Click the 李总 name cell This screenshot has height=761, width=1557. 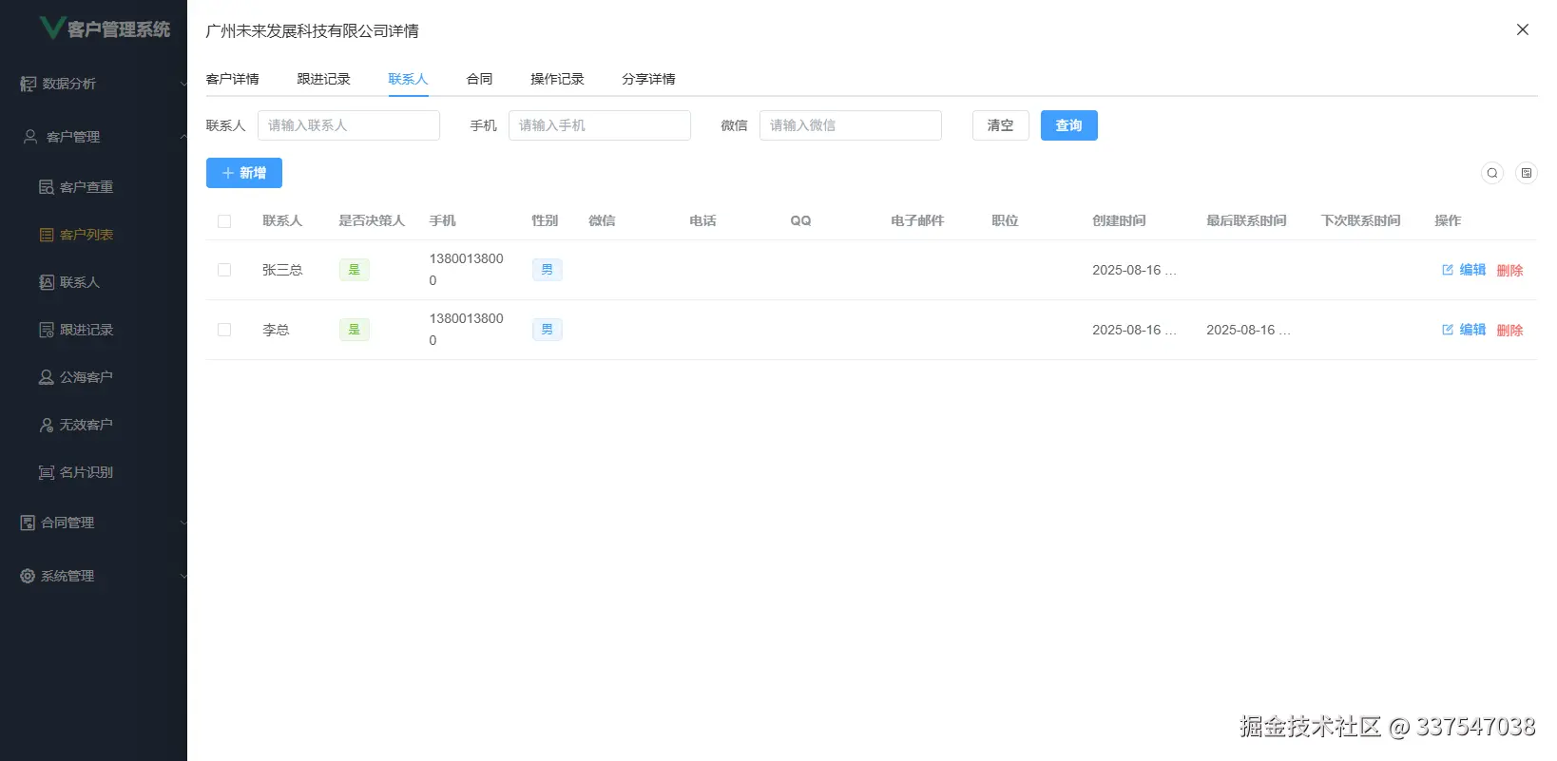(276, 330)
